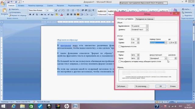Click the Numbering list icon
The width and height of the screenshot is (195, 109).
pyautogui.click(x=73, y=10)
